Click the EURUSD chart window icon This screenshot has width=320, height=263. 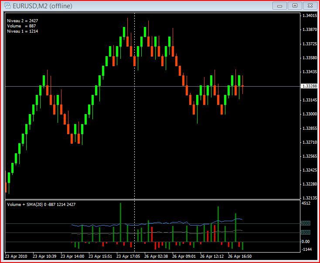(7, 6)
